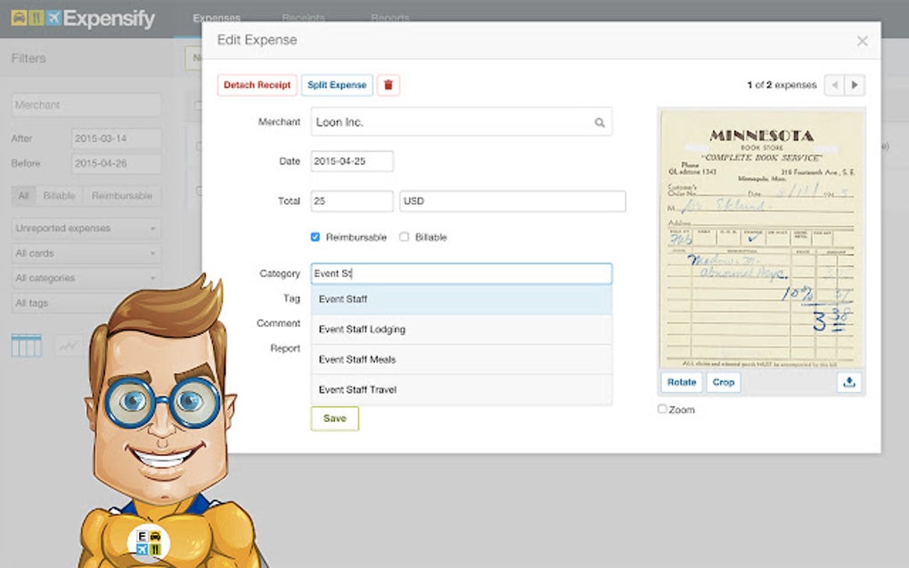Click the next expense arrow

click(x=855, y=85)
